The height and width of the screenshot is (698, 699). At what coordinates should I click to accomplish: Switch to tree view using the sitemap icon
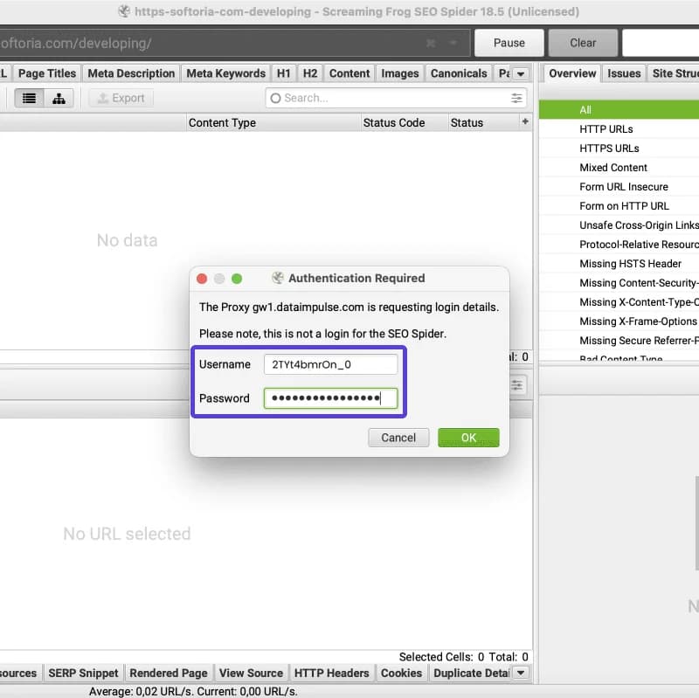58,98
